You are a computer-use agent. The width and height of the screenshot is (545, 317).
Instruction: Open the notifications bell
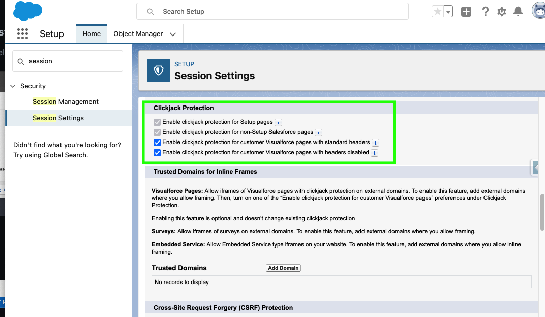pyautogui.click(x=518, y=12)
